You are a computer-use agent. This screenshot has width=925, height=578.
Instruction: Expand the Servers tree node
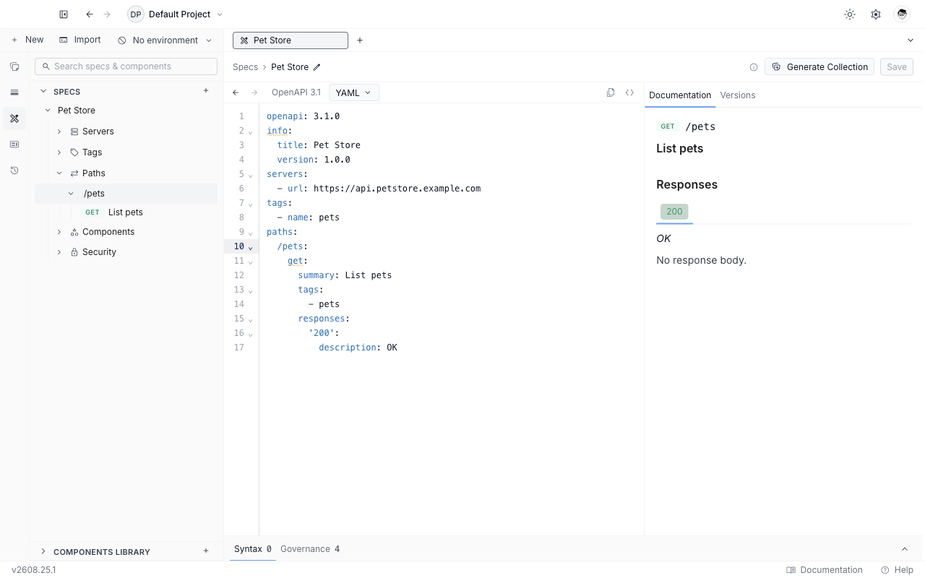click(59, 131)
